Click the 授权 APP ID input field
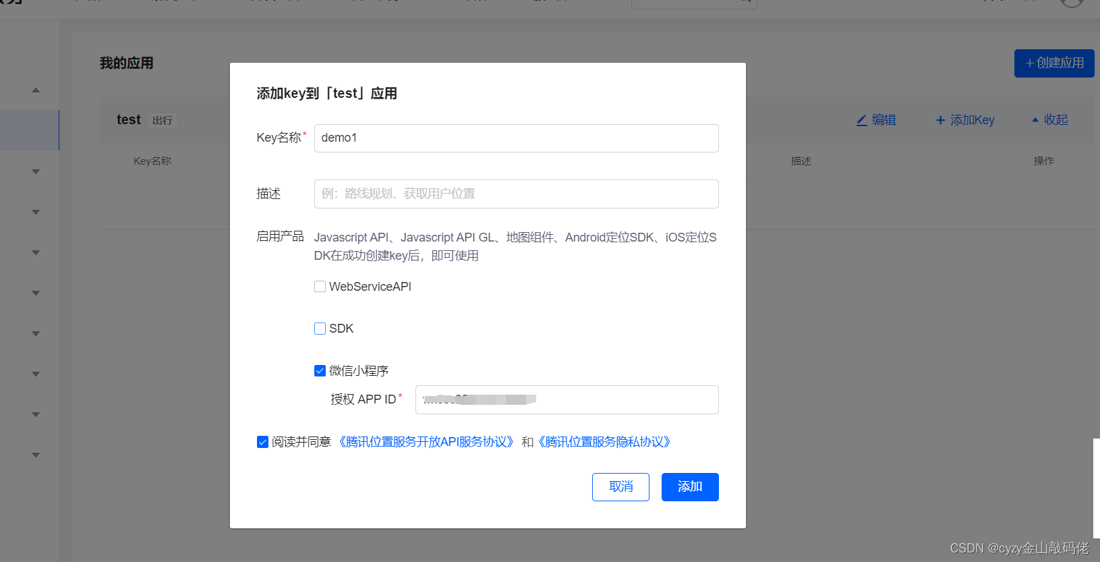The width and height of the screenshot is (1100, 562). click(567, 399)
